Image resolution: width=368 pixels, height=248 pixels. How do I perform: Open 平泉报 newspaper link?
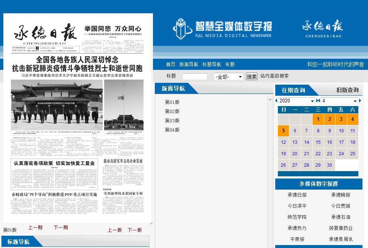tap(297, 239)
